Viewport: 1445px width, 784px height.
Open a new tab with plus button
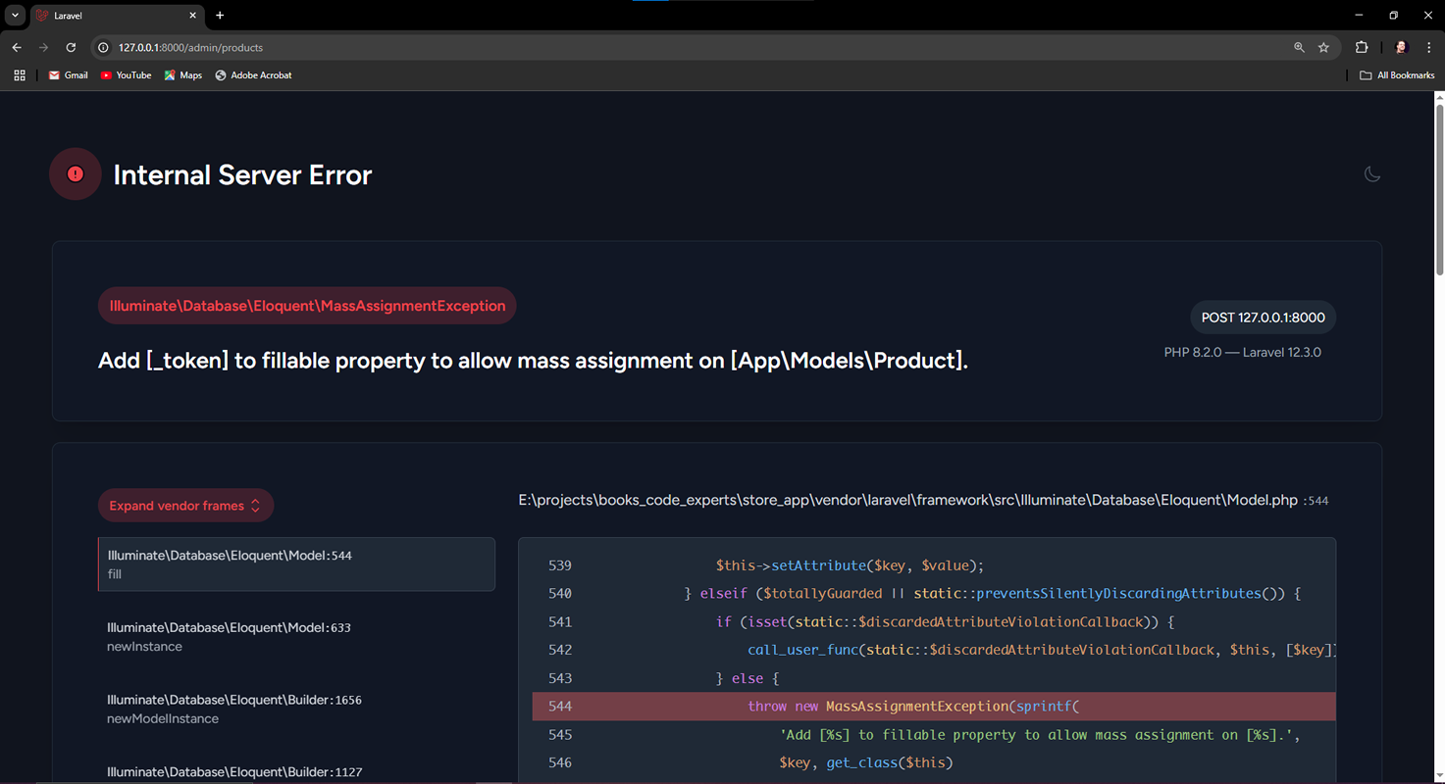coord(220,16)
